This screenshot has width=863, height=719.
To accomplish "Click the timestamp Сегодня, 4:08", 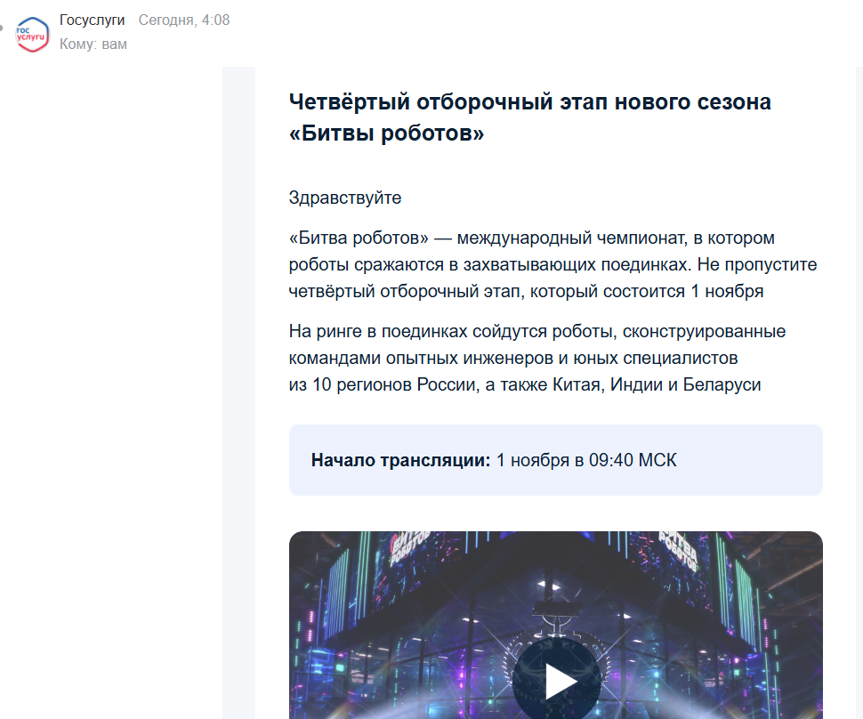I will (184, 20).
